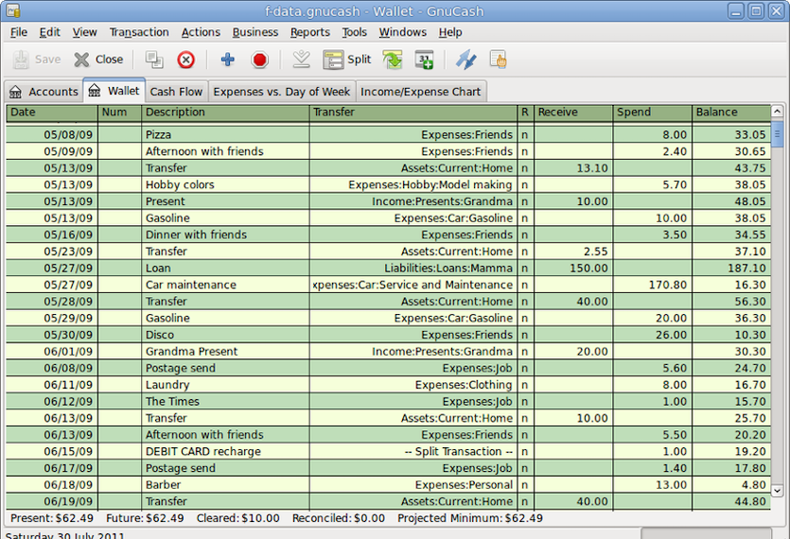The height and width of the screenshot is (539, 790).
Task: Click the DEBIT CARD recharge description
Action: coord(226,451)
